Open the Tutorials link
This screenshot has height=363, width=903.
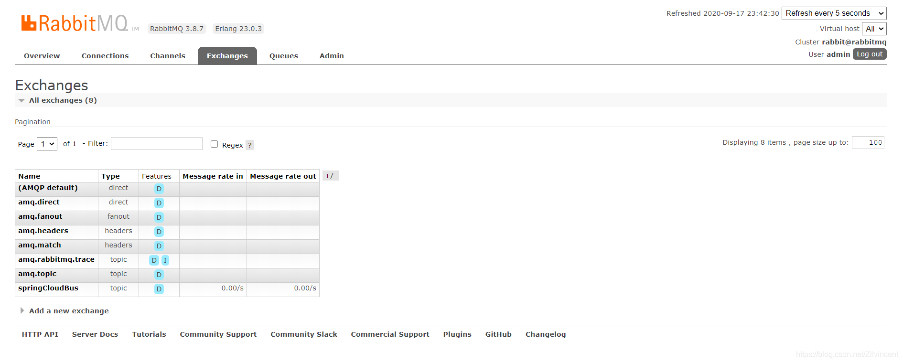click(149, 334)
